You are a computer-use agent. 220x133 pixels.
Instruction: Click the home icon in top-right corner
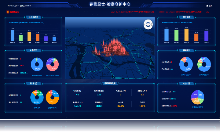(x=207, y=5)
